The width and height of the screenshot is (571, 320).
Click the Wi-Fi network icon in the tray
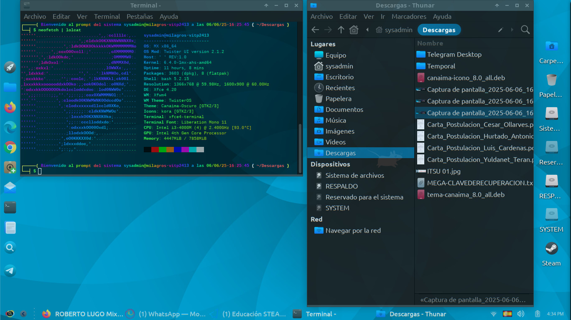494,314
